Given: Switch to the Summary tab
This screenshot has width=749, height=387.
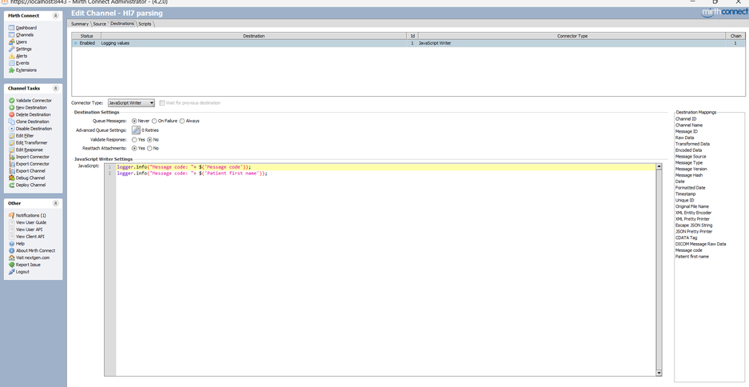Looking at the screenshot, I should [x=80, y=24].
